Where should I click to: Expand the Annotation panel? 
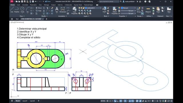pyautogui.click(x=62, y=16)
